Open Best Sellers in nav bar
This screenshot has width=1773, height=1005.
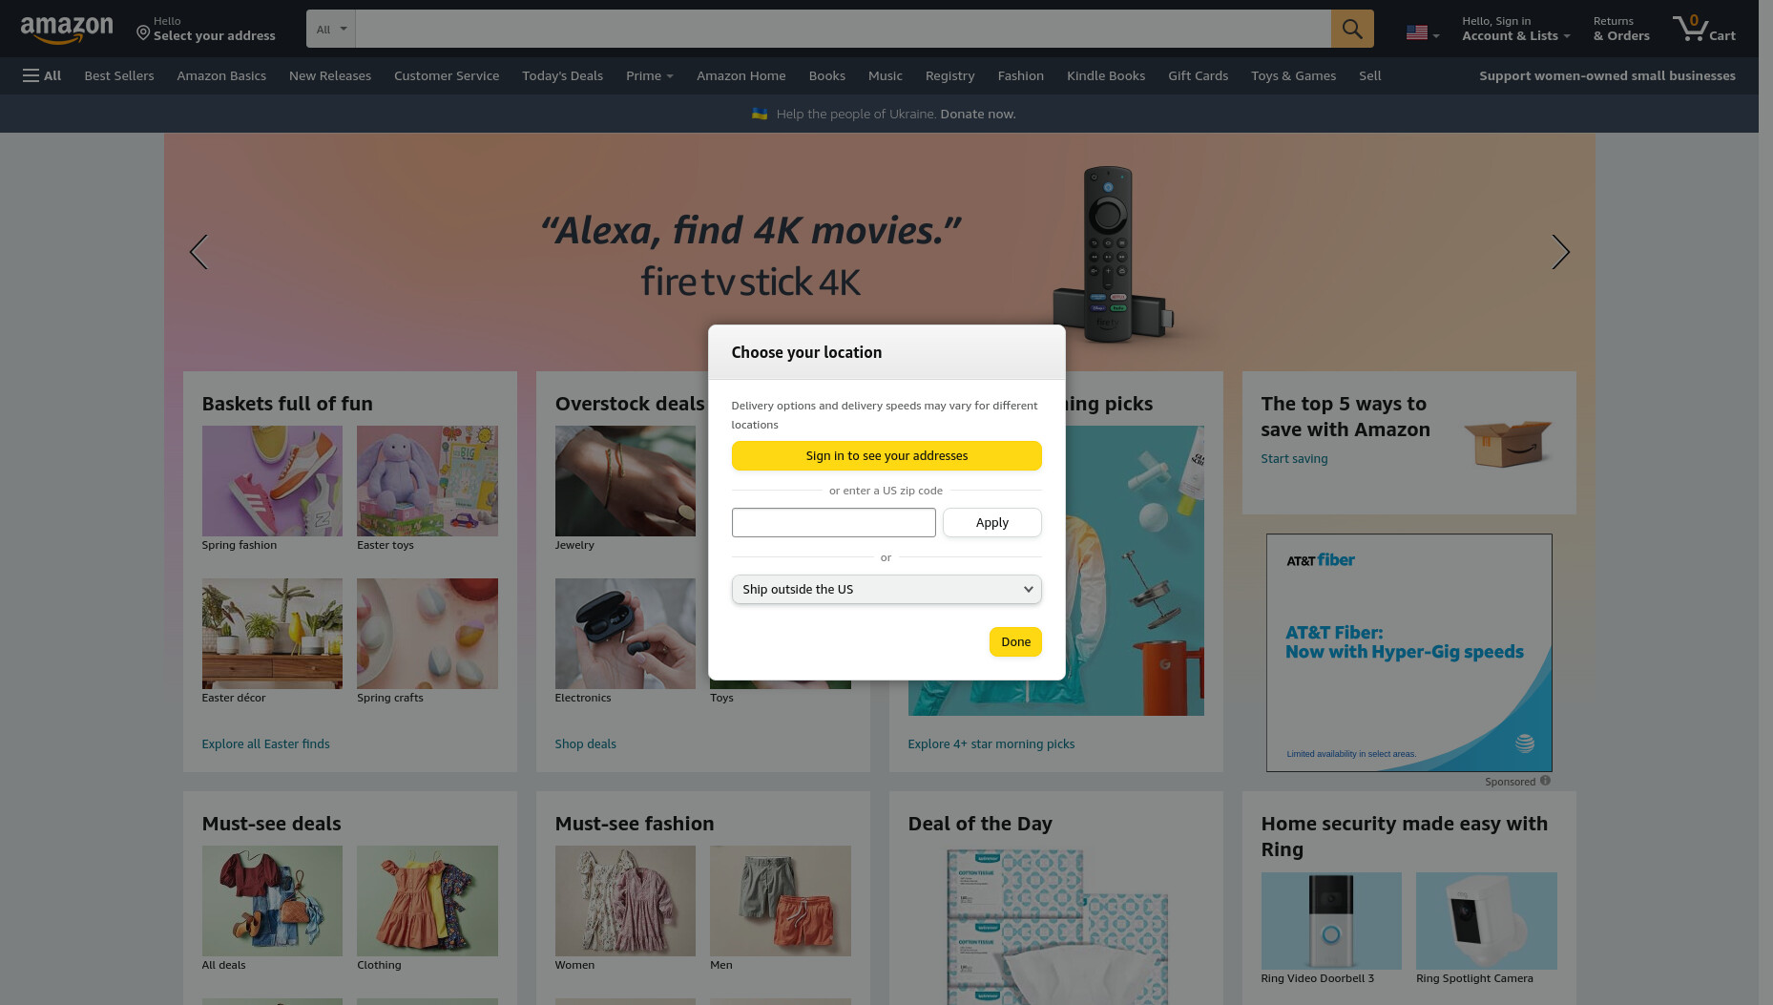(119, 75)
